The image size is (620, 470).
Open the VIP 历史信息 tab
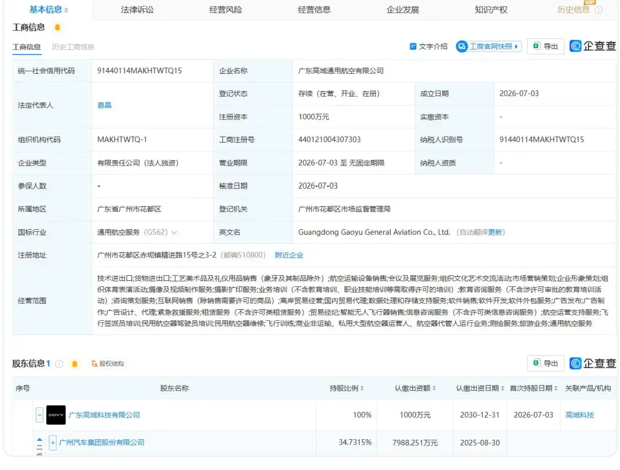(573, 10)
